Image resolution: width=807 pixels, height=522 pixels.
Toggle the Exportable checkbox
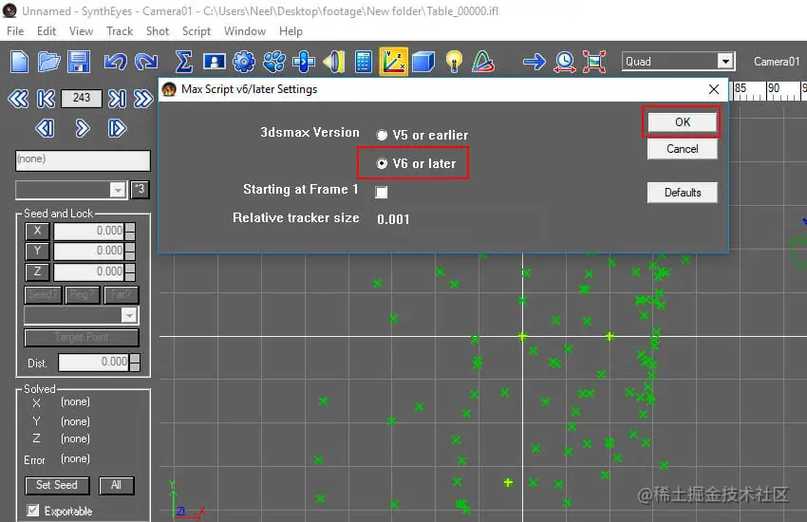click(x=33, y=511)
